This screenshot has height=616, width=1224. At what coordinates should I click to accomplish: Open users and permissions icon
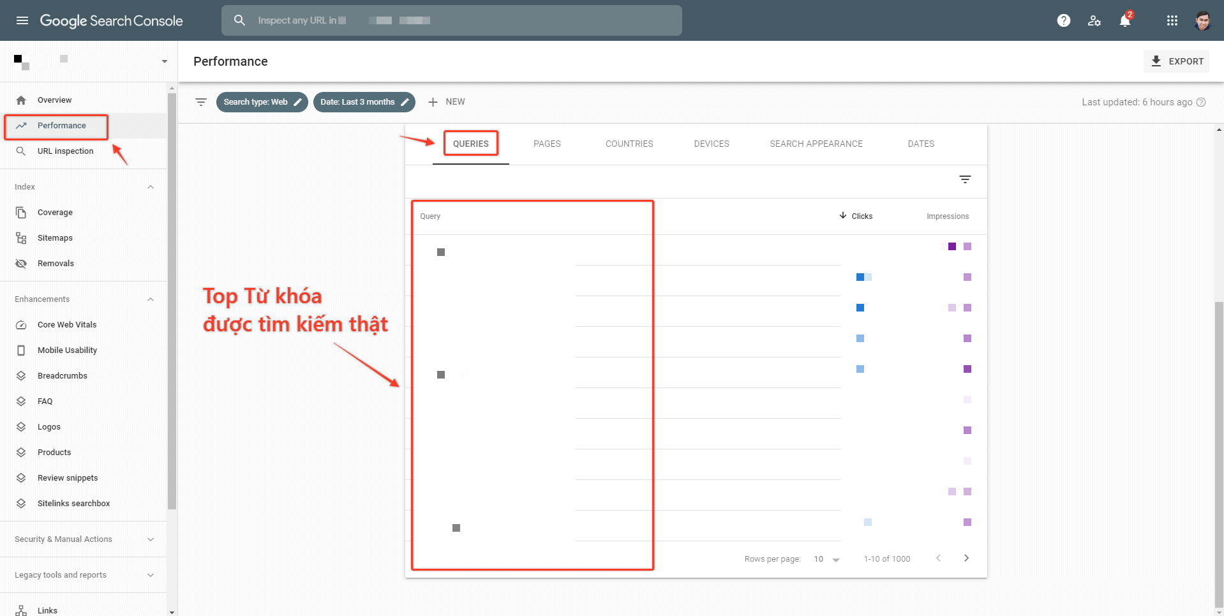tap(1094, 20)
